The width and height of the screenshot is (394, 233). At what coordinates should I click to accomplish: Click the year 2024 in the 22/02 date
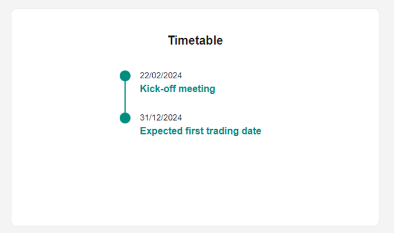point(173,75)
